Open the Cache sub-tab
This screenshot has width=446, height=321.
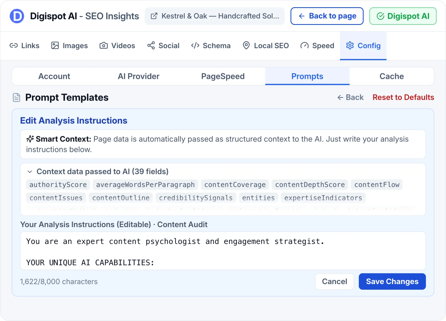(392, 76)
